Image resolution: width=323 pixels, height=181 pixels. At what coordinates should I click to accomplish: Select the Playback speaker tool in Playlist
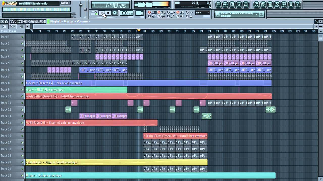pyautogui.click(x=44, y=22)
